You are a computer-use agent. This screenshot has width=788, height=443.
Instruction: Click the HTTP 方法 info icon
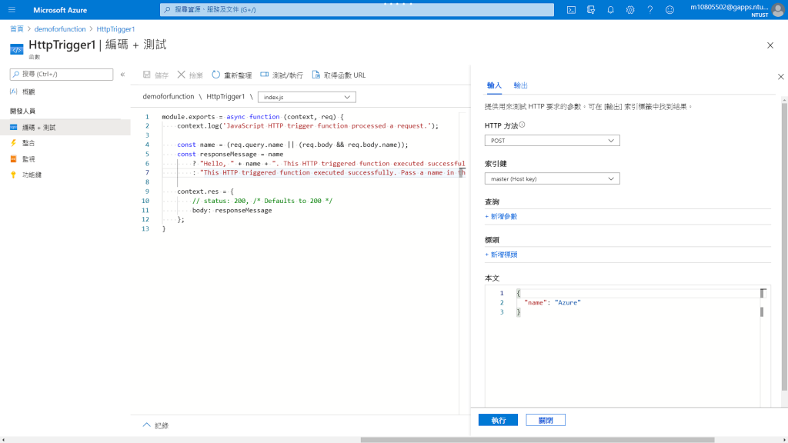click(523, 125)
